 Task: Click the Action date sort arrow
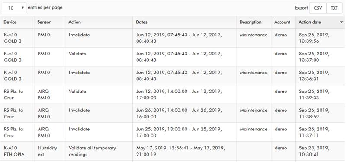click(x=341, y=22)
